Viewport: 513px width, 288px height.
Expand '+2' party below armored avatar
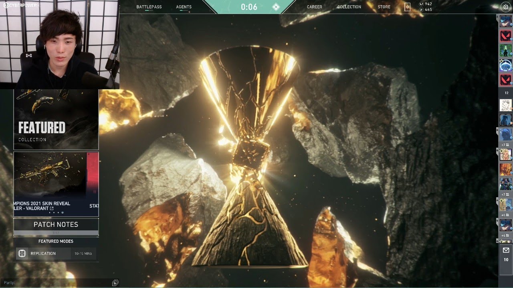click(506, 194)
